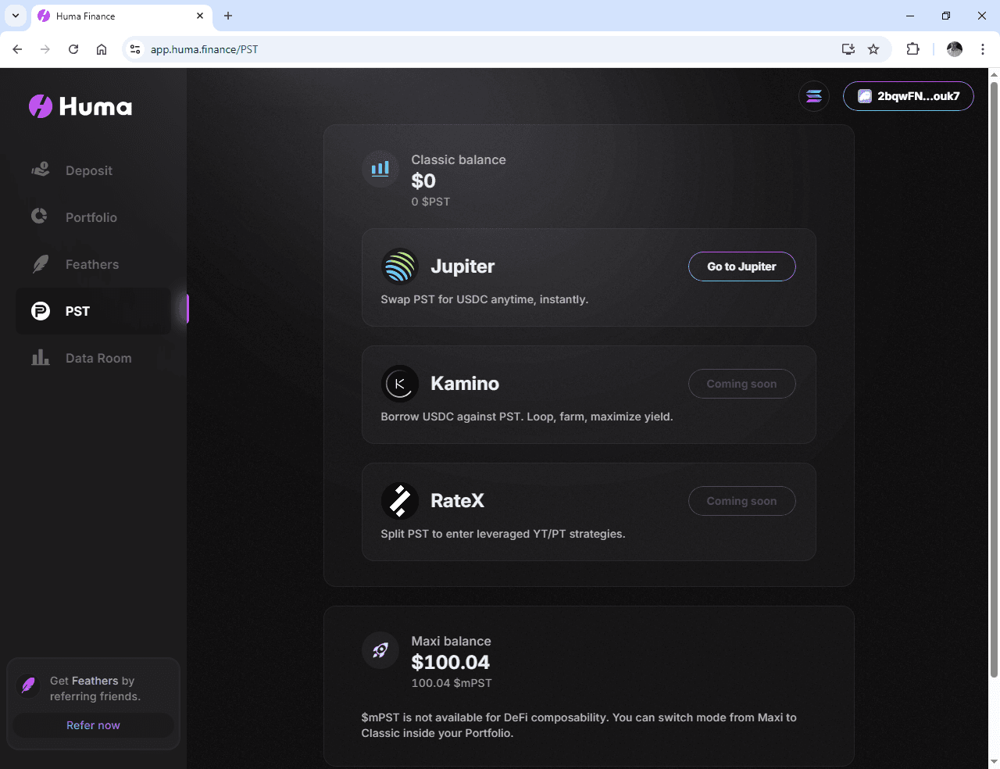
Task: Click the 0 $PST amount text
Action: tap(430, 202)
